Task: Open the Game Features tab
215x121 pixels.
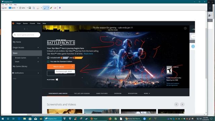Action: click(x=102, y=93)
